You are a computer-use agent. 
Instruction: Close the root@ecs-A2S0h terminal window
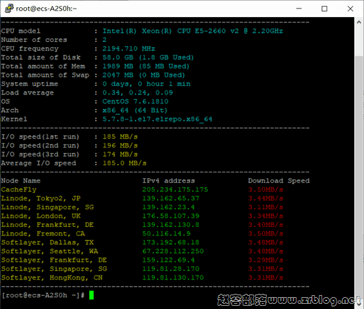pos(350,9)
